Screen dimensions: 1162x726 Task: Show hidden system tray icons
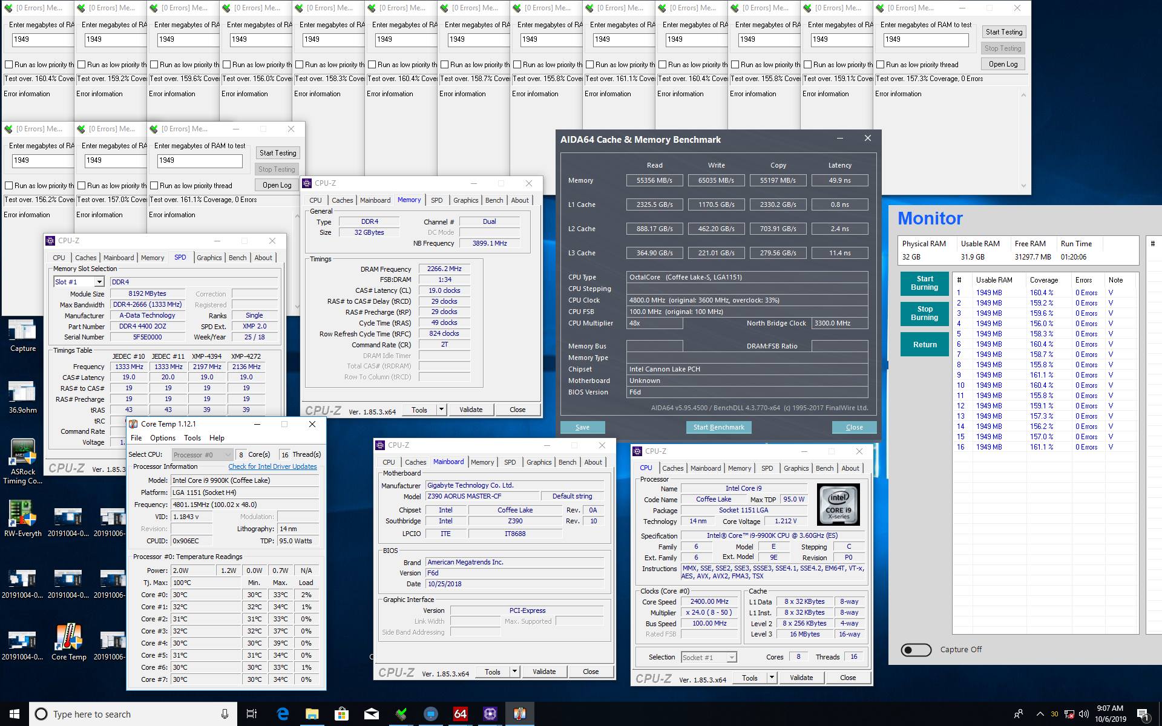pyautogui.click(x=1040, y=714)
